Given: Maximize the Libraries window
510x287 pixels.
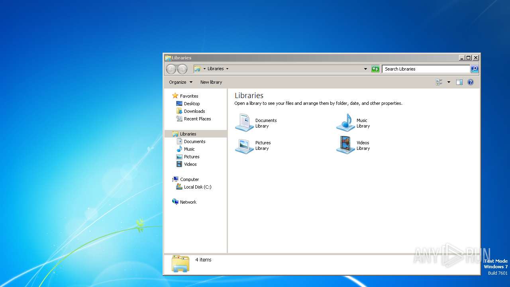Looking at the screenshot, I should (469, 58).
